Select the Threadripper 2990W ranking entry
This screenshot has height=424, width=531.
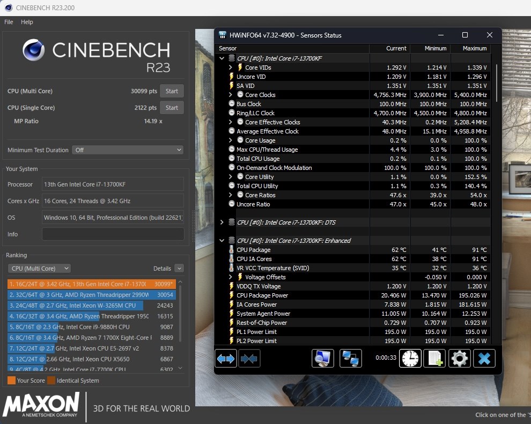91,295
